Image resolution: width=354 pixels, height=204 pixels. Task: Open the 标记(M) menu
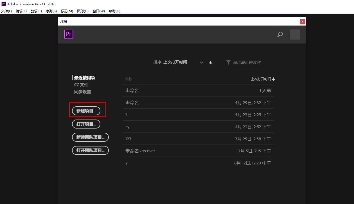[67, 11]
